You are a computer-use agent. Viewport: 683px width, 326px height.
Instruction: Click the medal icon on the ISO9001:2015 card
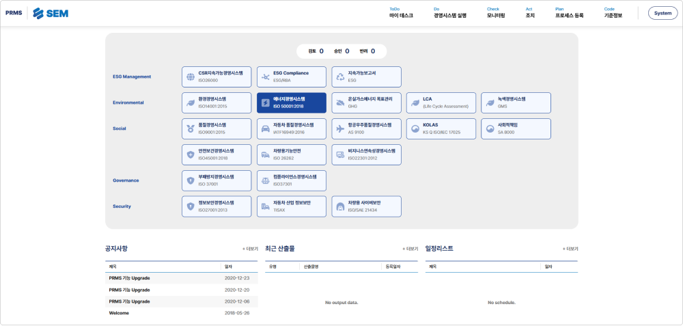point(191,129)
